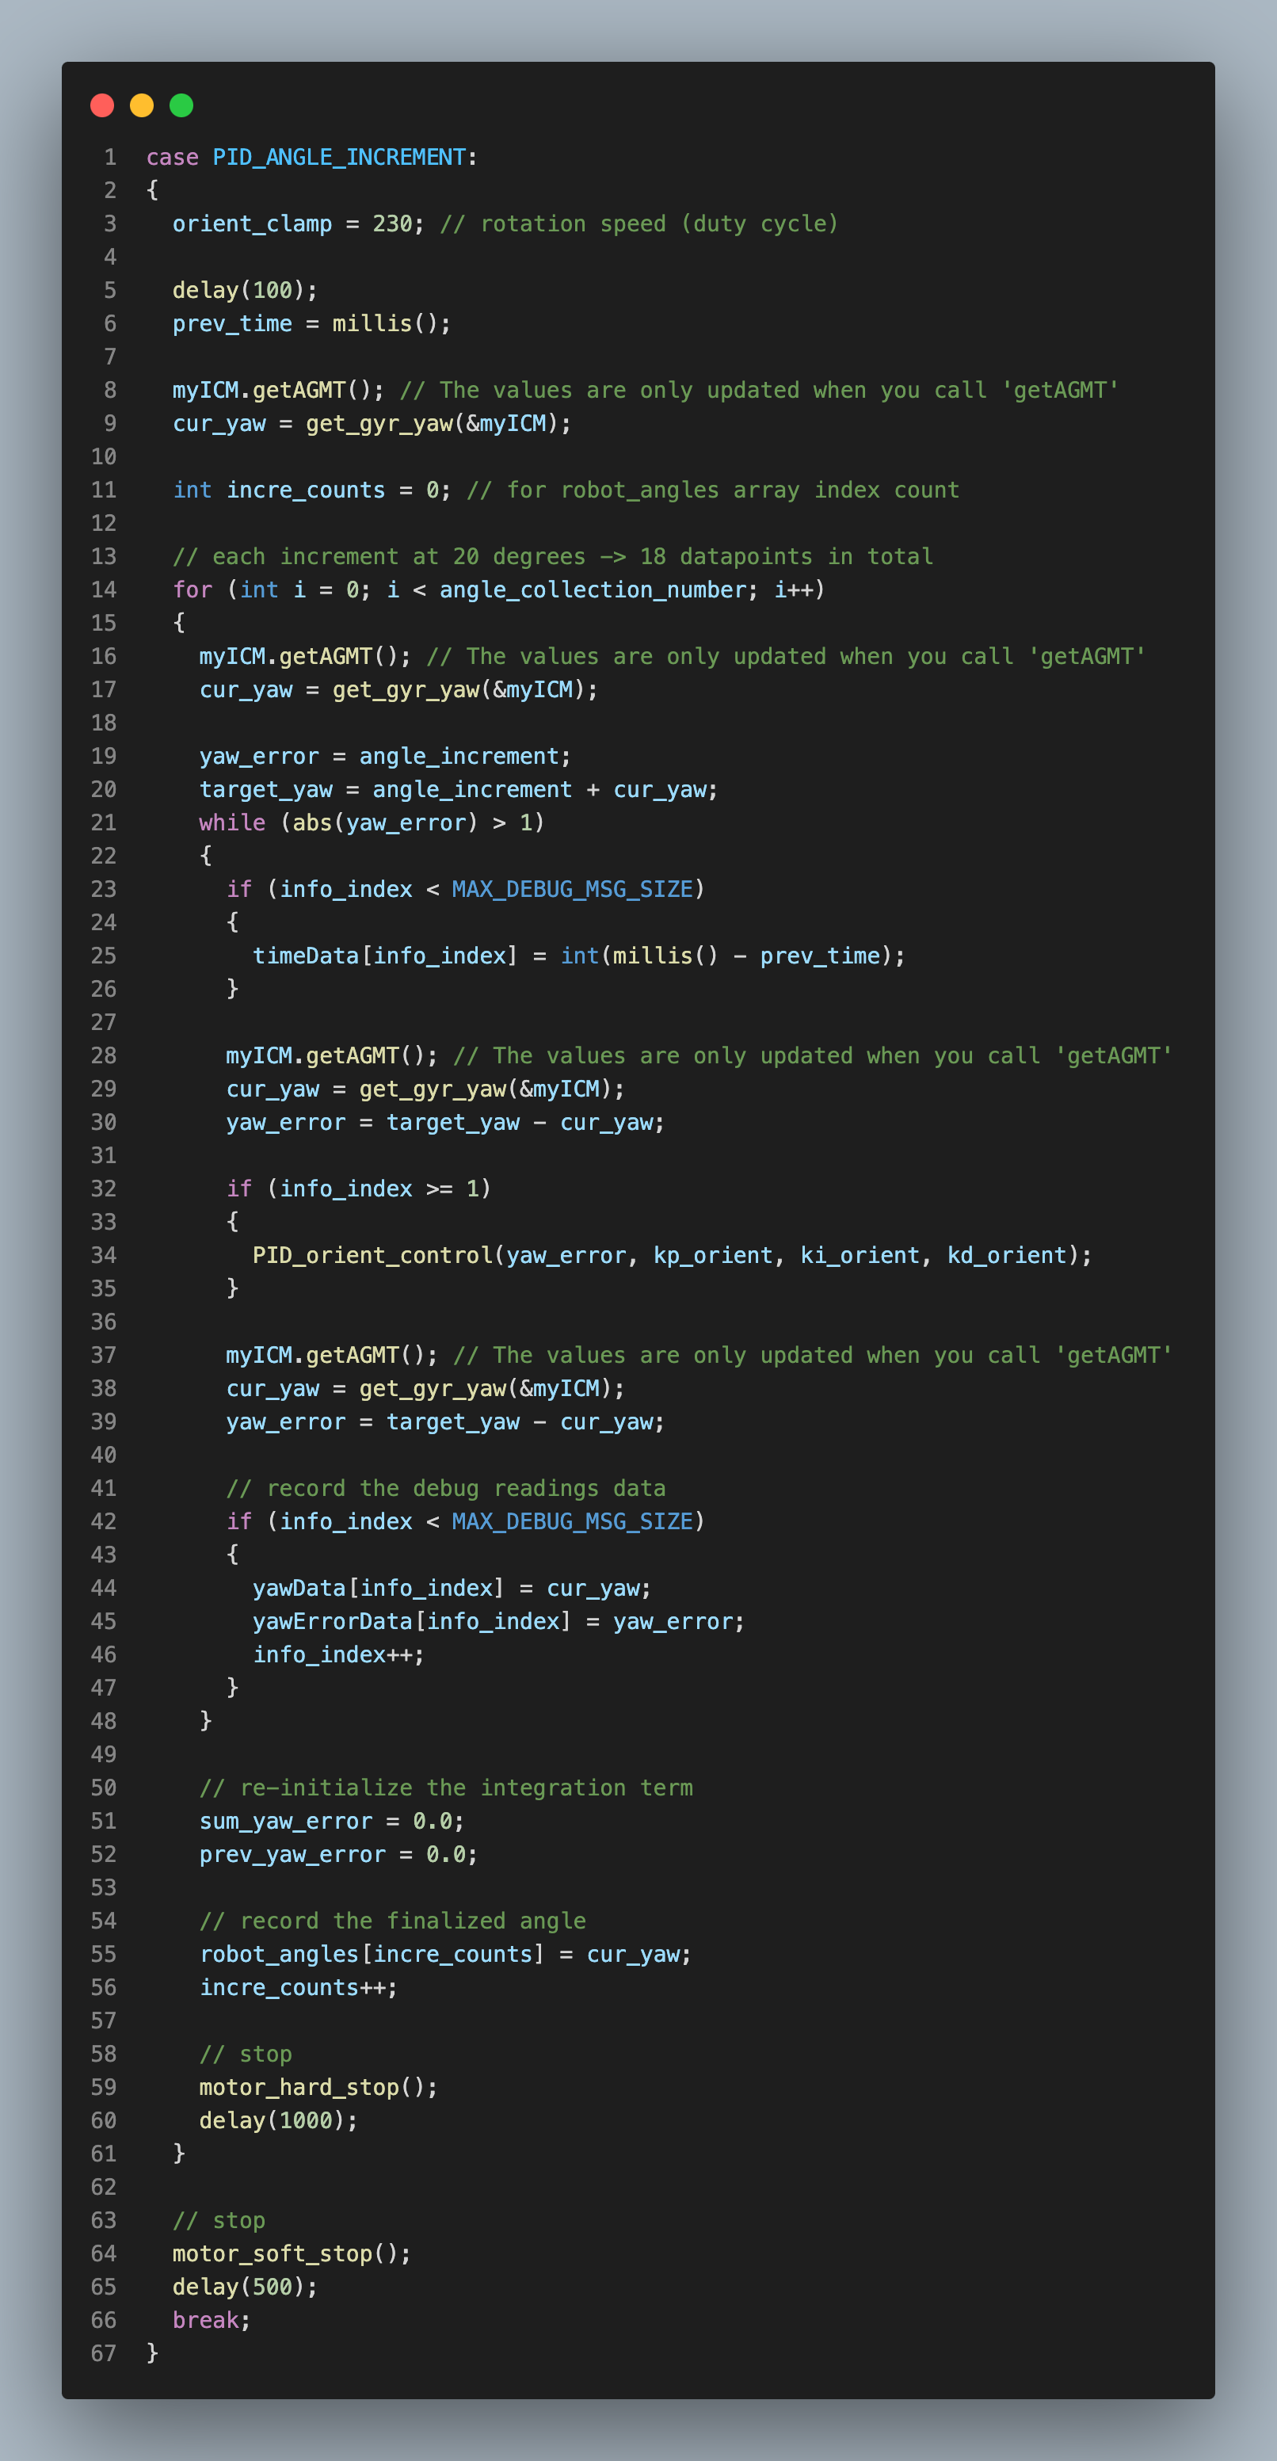The height and width of the screenshot is (2461, 1277).
Task: Click comment 're-initialize the integration term'
Action: pos(466,1788)
